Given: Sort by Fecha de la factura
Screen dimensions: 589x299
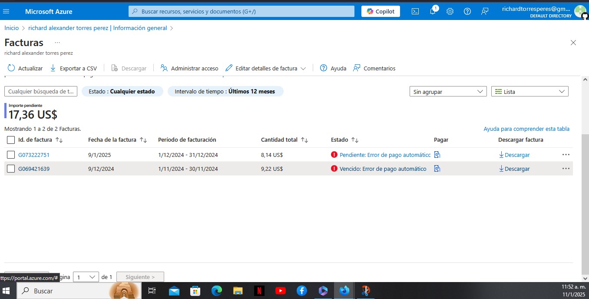Looking at the screenshot, I should click(117, 140).
